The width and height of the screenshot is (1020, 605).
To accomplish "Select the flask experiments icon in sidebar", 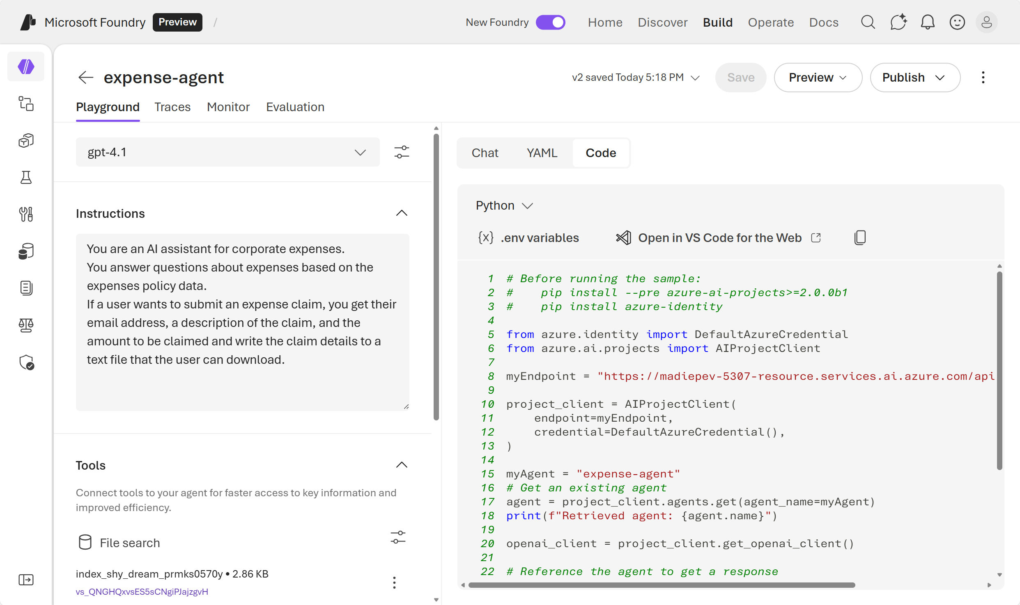I will pos(26,177).
